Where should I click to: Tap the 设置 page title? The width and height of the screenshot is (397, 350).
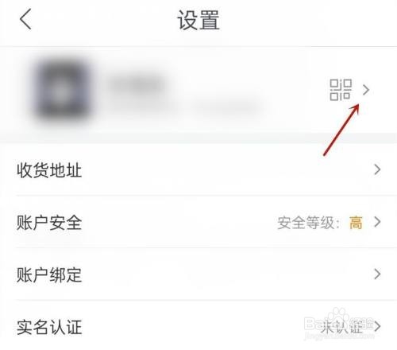[x=198, y=20]
